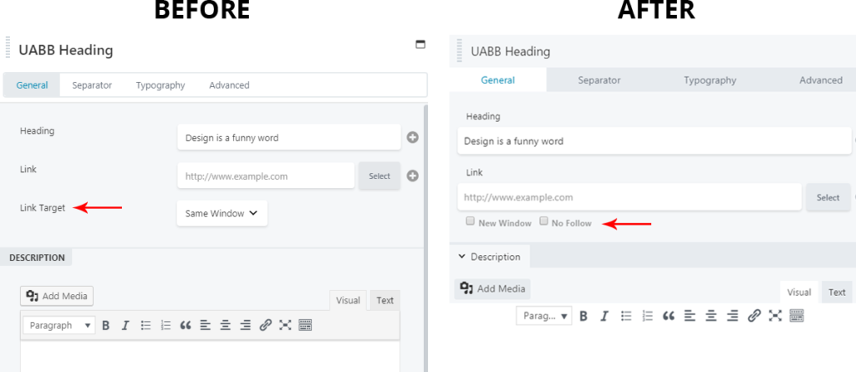Open the Paragraph format dropdown in the left editor

click(x=59, y=325)
